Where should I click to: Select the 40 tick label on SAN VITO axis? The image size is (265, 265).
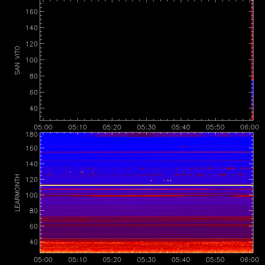coord(33,108)
